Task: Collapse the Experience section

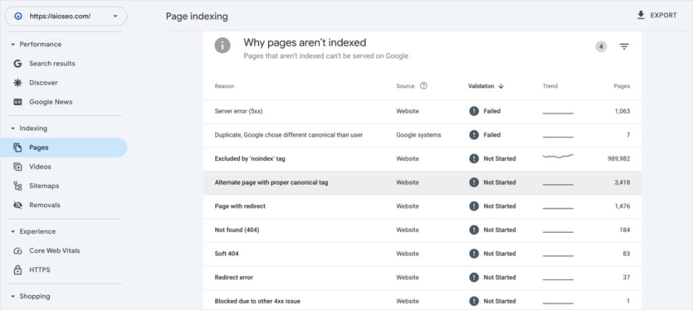Action: point(13,231)
